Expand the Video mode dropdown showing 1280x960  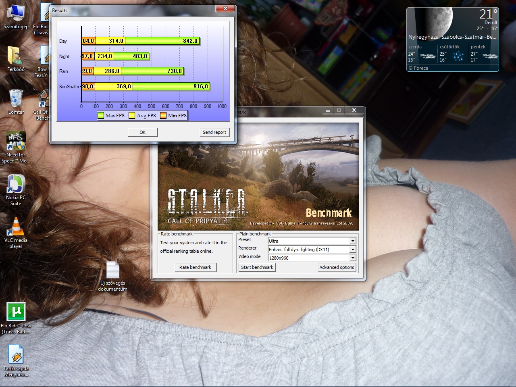[353, 258]
